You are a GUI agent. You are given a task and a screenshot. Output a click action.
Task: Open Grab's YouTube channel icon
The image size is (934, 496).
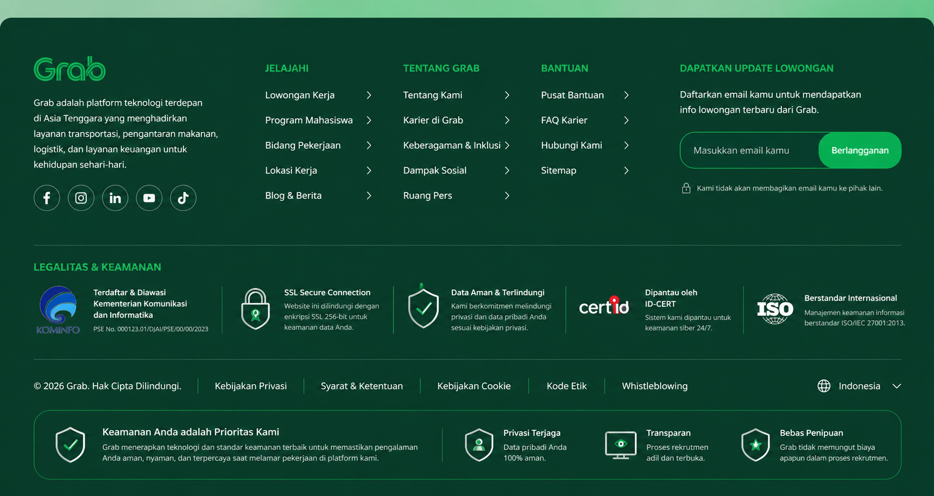(149, 198)
